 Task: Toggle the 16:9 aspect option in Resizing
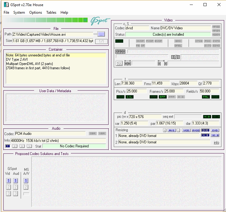[x=215, y=135]
